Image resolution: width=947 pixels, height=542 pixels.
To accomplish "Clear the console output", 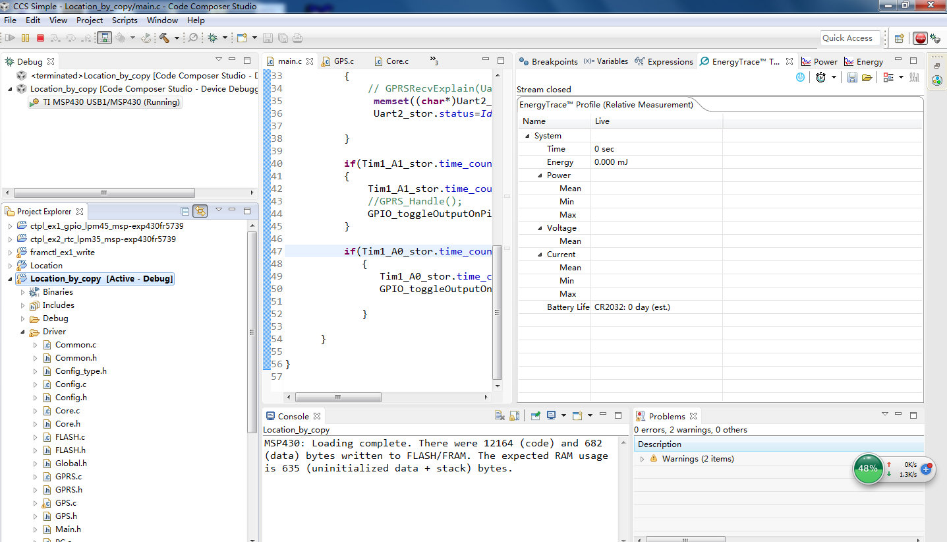I will (x=500, y=416).
